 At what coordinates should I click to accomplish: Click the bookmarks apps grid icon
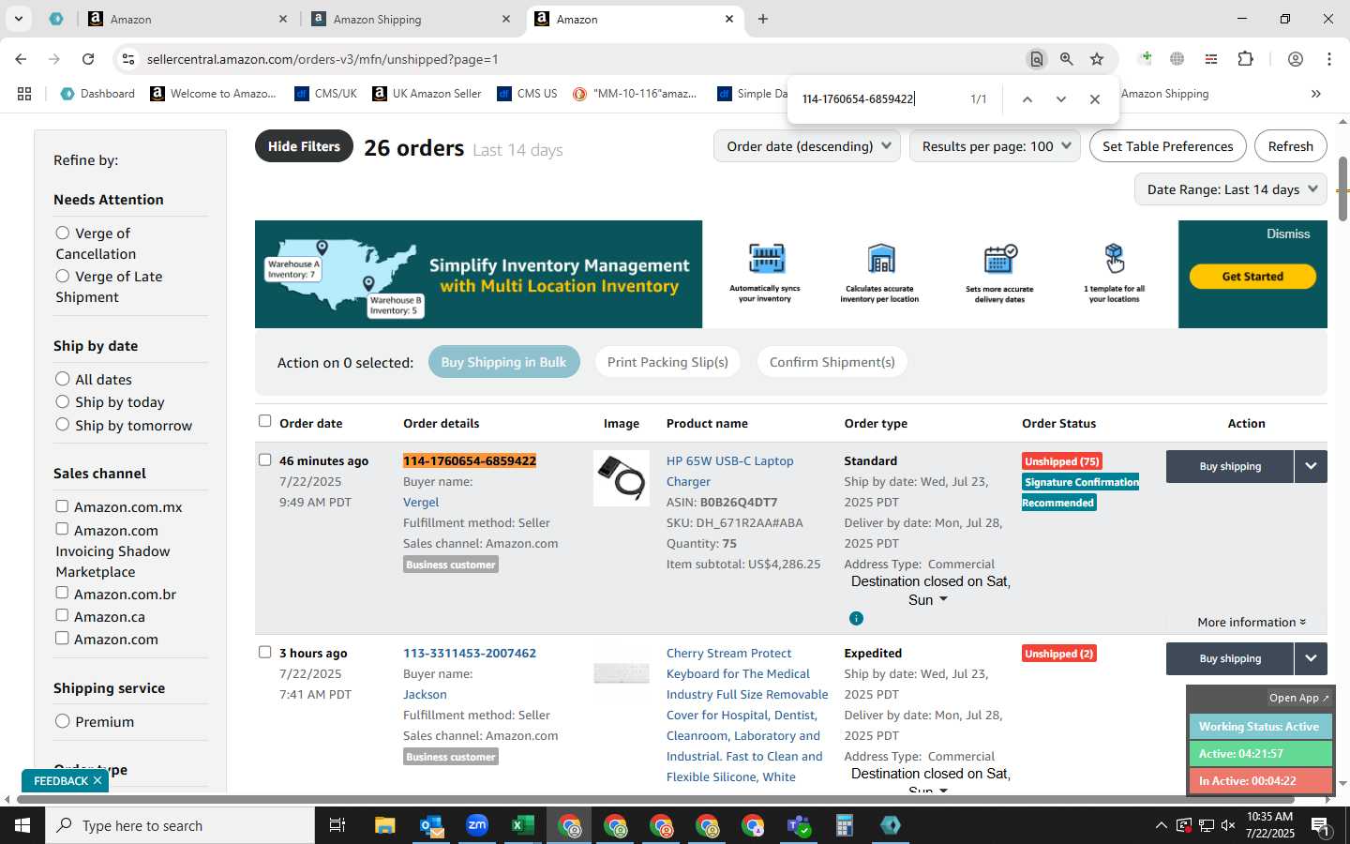point(24,94)
